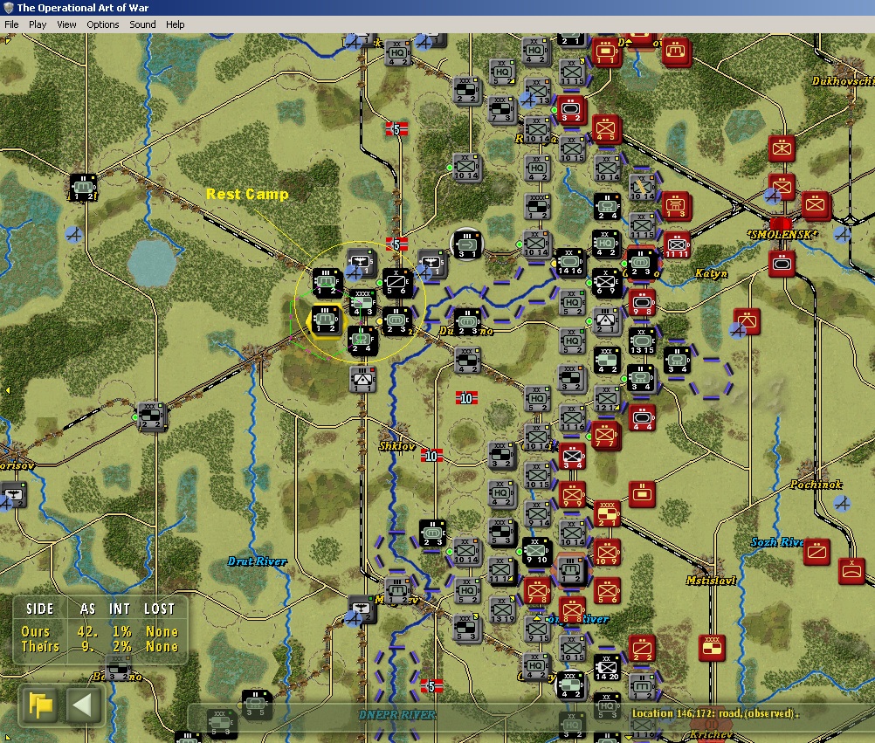Click the application icon in title bar
Screen dimensions: 875x743
tap(8, 8)
